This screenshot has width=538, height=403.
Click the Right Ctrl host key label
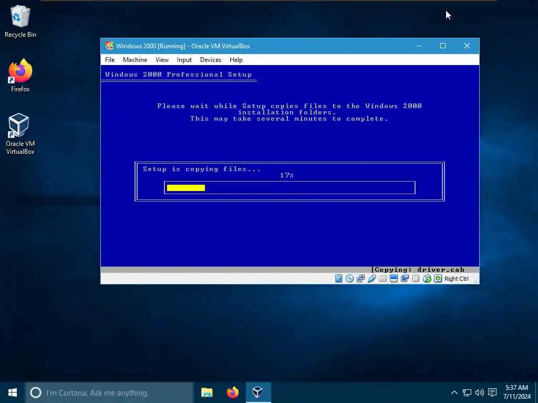click(457, 279)
